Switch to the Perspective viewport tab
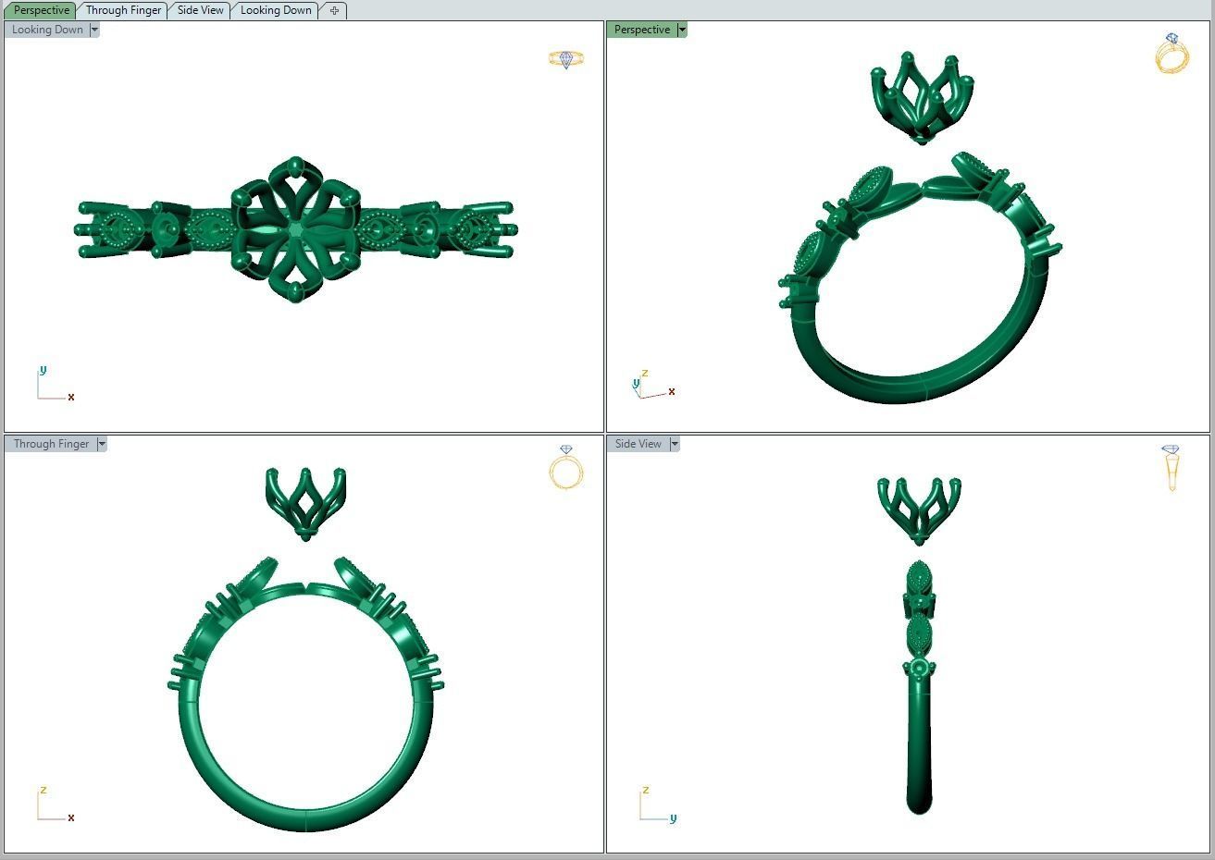1215x860 pixels. pos(42,10)
